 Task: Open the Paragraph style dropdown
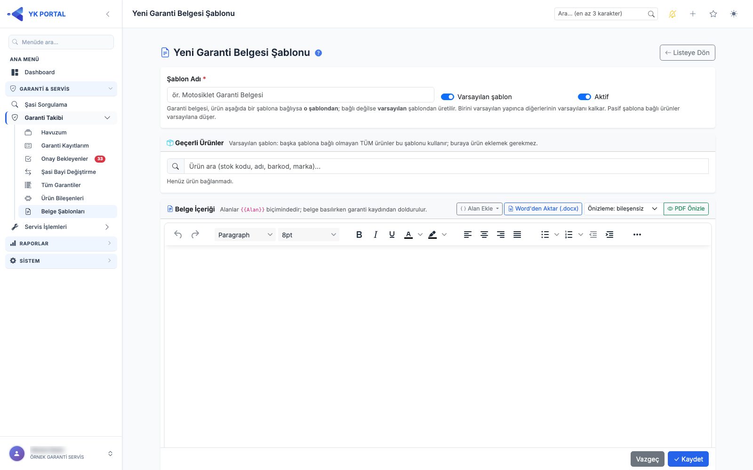(245, 235)
